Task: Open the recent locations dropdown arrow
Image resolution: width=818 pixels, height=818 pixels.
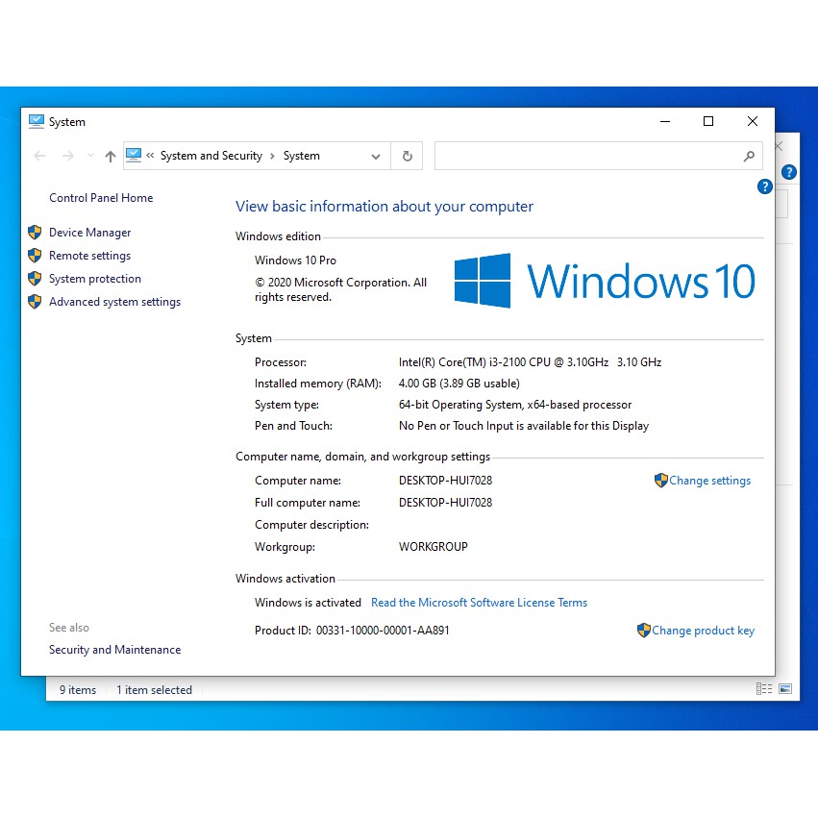Action: (90, 156)
